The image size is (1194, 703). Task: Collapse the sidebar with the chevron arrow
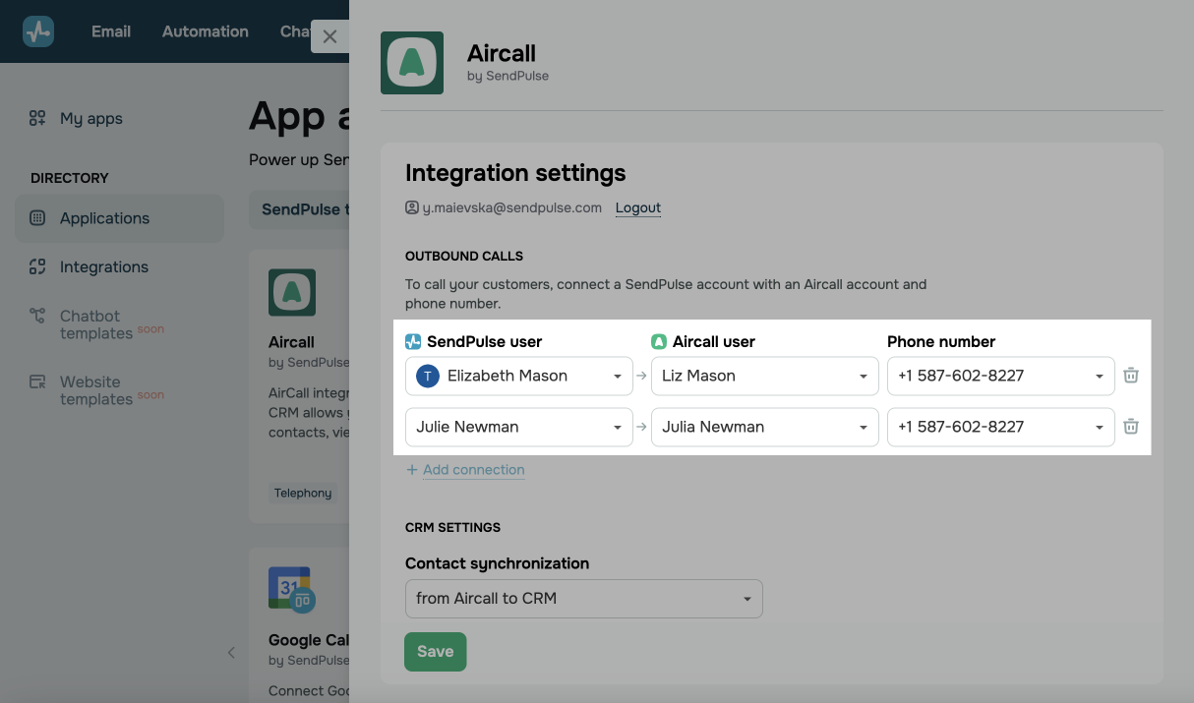coord(231,652)
